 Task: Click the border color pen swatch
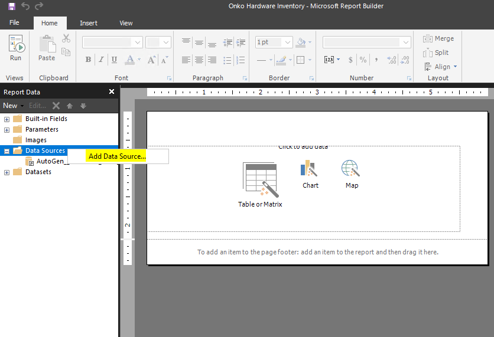[x=281, y=60]
